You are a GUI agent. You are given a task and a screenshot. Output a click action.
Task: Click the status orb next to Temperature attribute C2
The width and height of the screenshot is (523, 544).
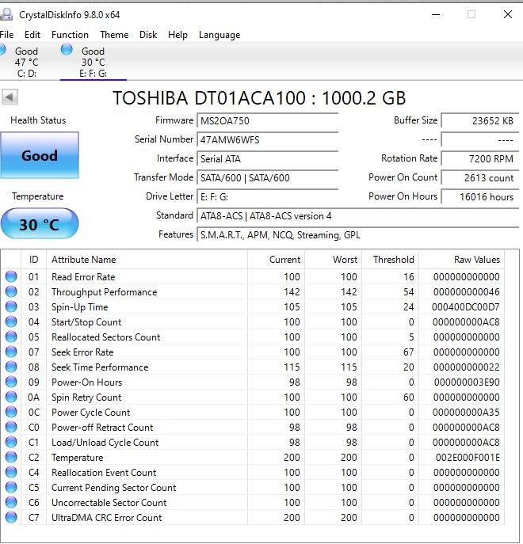[x=11, y=457]
